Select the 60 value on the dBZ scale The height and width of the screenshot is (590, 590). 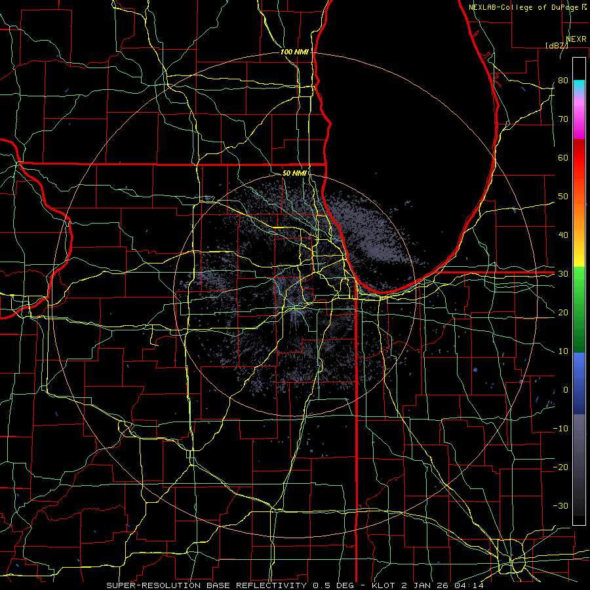tap(563, 157)
